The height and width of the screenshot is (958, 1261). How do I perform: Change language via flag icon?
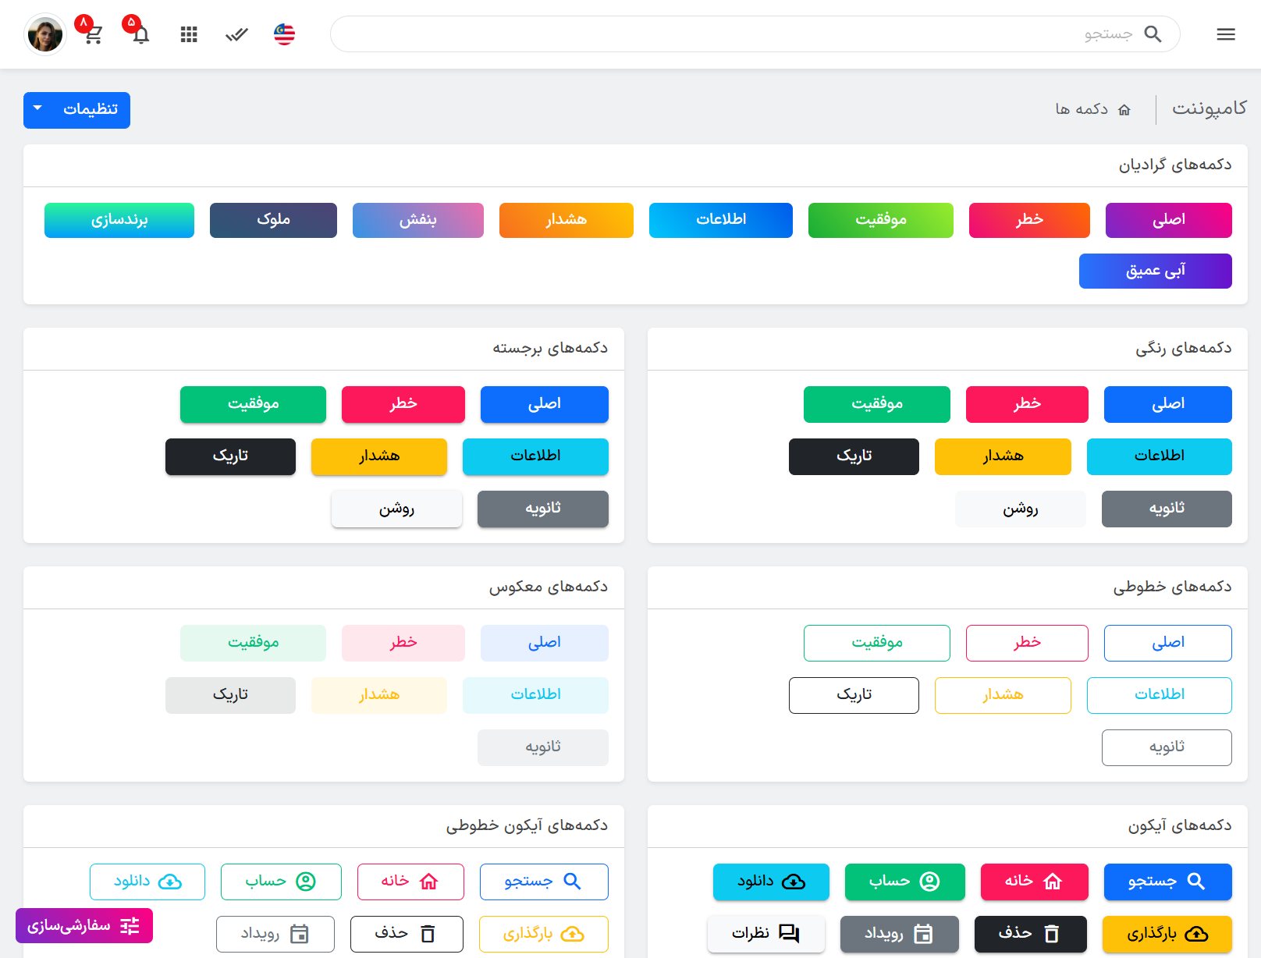pos(285,34)
